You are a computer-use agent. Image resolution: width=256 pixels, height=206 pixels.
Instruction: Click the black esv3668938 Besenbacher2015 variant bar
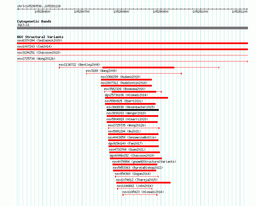click(x=133, y=110)
